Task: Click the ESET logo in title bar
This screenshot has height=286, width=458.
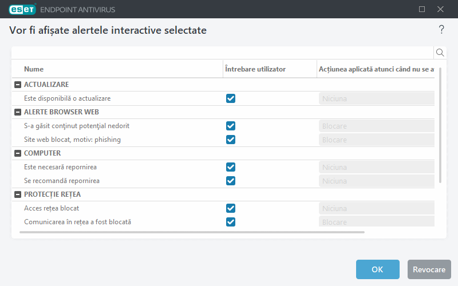Action: (x=22, y=9)
